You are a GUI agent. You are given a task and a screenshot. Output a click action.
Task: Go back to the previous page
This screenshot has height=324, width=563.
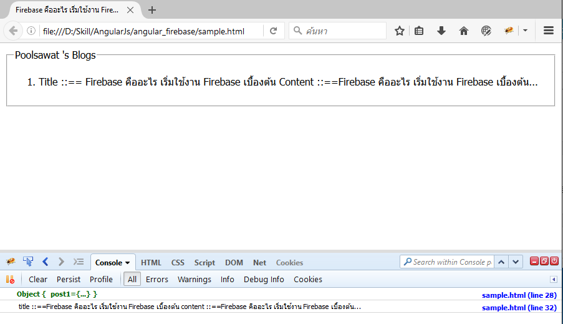(13, 31)
